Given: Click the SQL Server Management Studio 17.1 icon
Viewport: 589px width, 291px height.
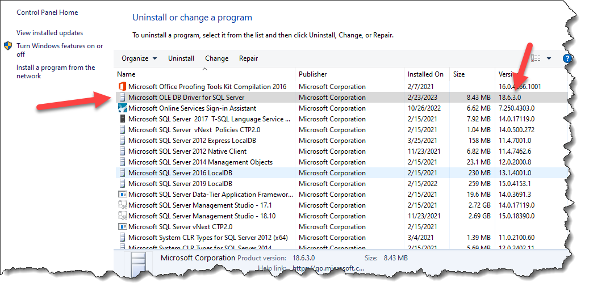Looking at the screenshot, I should click(122, 205).
